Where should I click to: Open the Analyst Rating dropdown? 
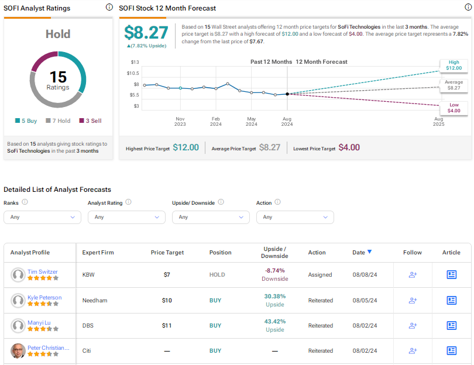[126, 217]
